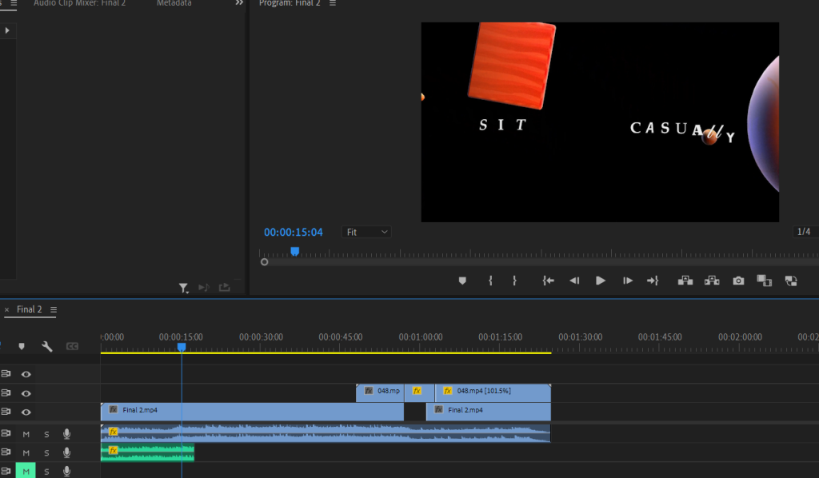Step back one frame
This screenshot has height=478, width=819.
coord(574,281)
